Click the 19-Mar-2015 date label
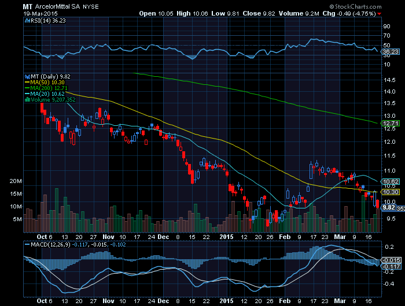 [x=41, y=14]
